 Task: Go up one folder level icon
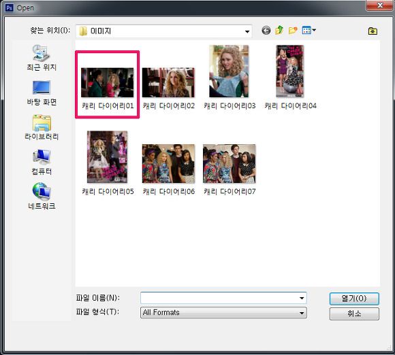pos(279,31)
